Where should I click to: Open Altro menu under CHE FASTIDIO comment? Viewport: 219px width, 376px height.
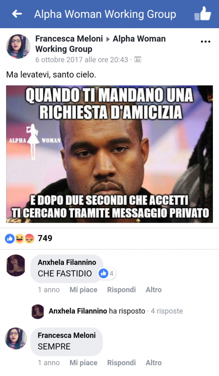click(x=154, y=290)
